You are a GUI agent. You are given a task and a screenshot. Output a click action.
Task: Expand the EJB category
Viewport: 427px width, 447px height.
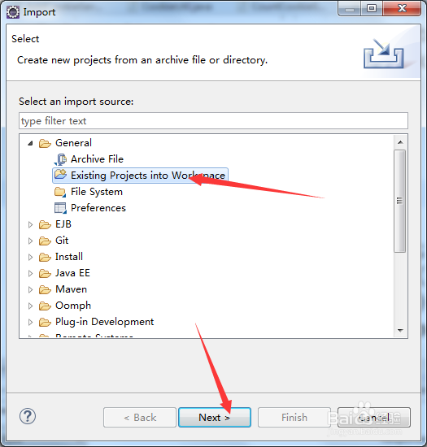(30, 224)
